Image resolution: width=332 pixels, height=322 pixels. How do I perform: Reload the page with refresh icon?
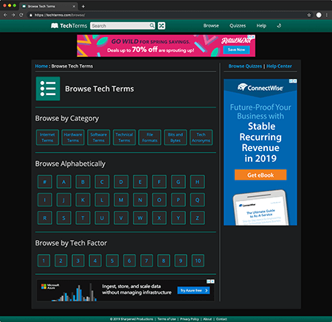click(x=21, y=15)
